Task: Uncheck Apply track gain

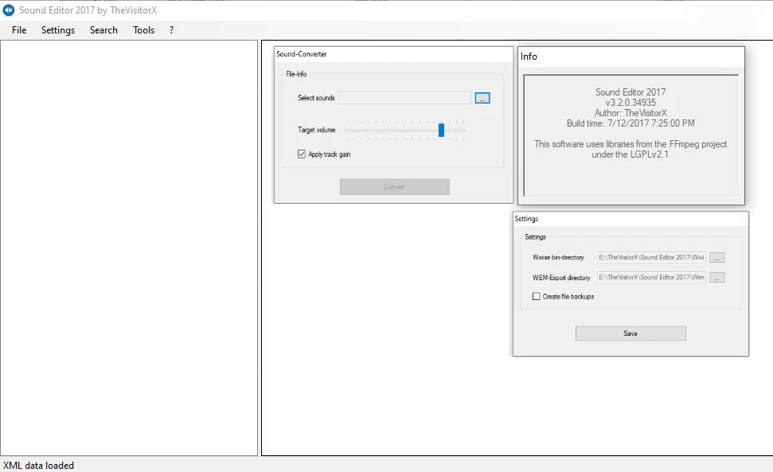Action: point(302,154)
